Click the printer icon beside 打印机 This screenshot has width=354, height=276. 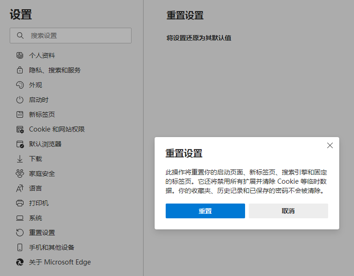20,203
